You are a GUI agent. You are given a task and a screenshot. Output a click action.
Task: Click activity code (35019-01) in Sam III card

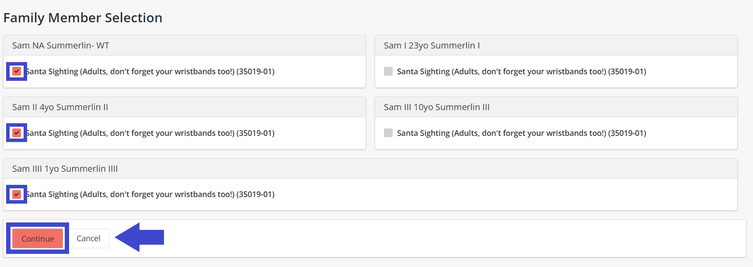(627, 133)
